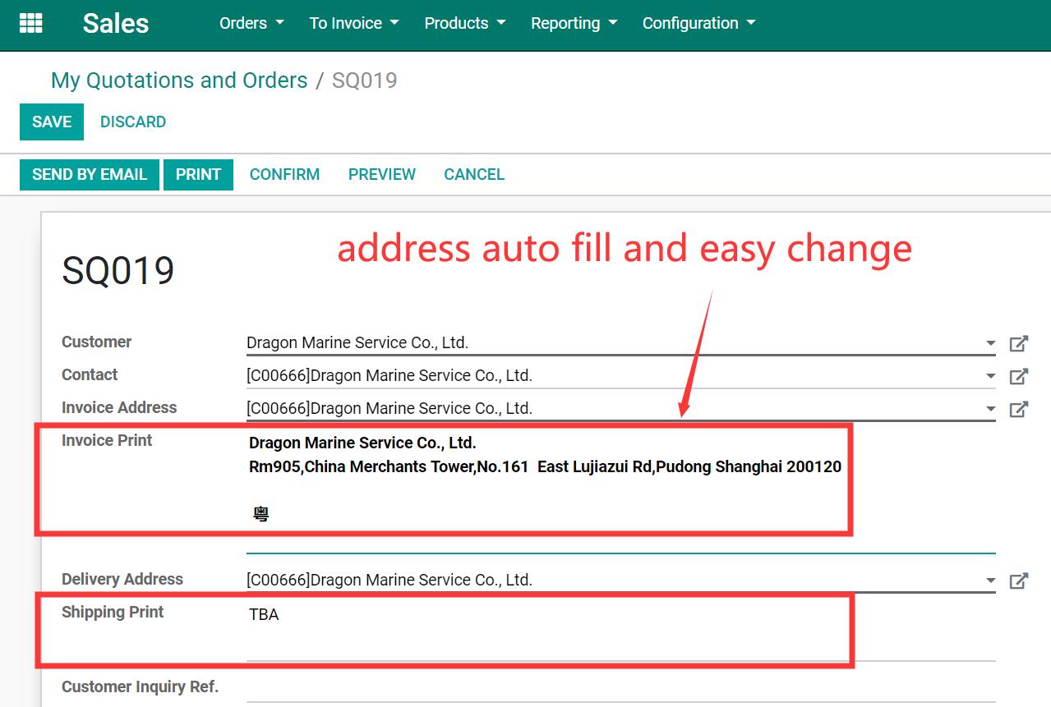Click the Customer Inquiry Ref. label

140,686
